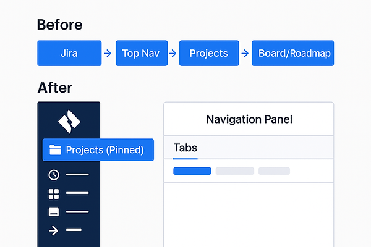Click arrow between Top Nav and Projects
Image resolution: width=371 pixels, height=247 pixels.
(x=173, y=54)
